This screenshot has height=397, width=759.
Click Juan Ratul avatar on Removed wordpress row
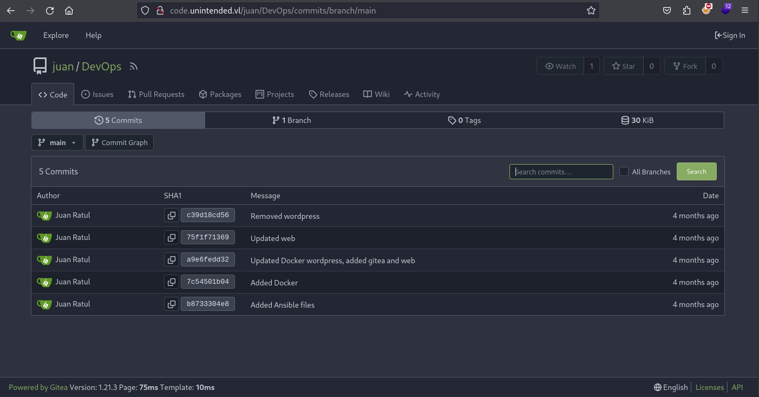point(44,215)
